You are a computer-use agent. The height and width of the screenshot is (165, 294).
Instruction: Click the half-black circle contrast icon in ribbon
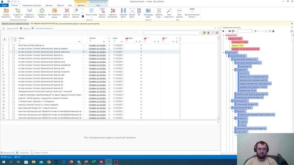click(x=83, y=16)
